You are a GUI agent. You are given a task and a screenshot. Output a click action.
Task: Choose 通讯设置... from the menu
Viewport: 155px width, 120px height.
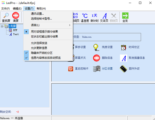37,14
